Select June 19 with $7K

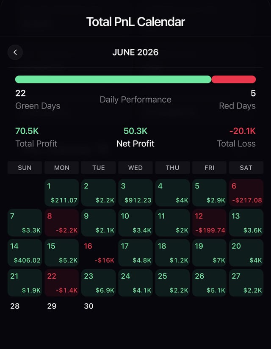tap(209, 252)
